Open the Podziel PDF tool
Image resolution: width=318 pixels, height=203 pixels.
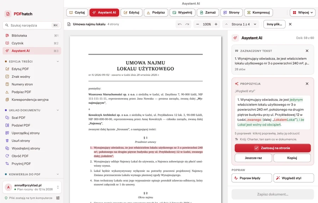tap(32, 125)
